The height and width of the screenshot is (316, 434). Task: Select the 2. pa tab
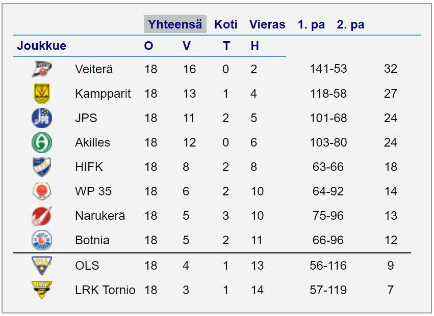point(350,24)
